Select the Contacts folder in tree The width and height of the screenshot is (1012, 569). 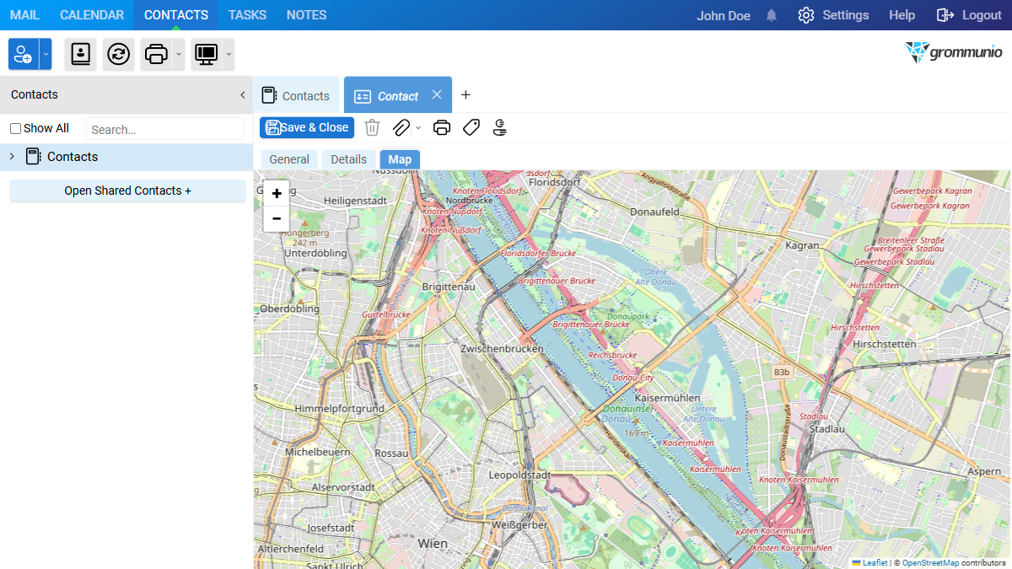(x=126, y=157)
